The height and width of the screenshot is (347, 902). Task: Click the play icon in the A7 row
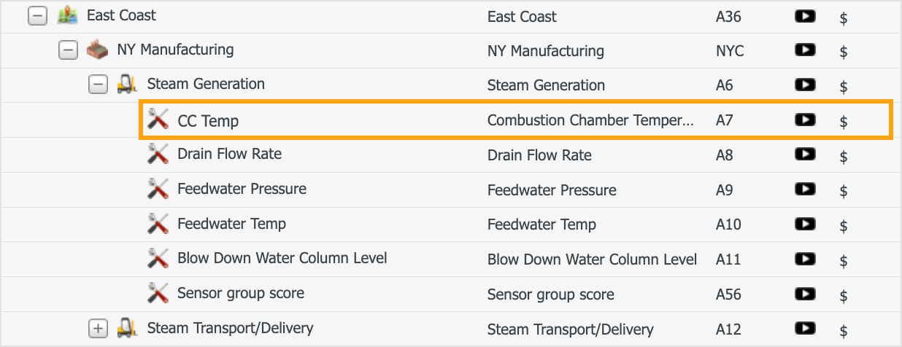point(805,119)
